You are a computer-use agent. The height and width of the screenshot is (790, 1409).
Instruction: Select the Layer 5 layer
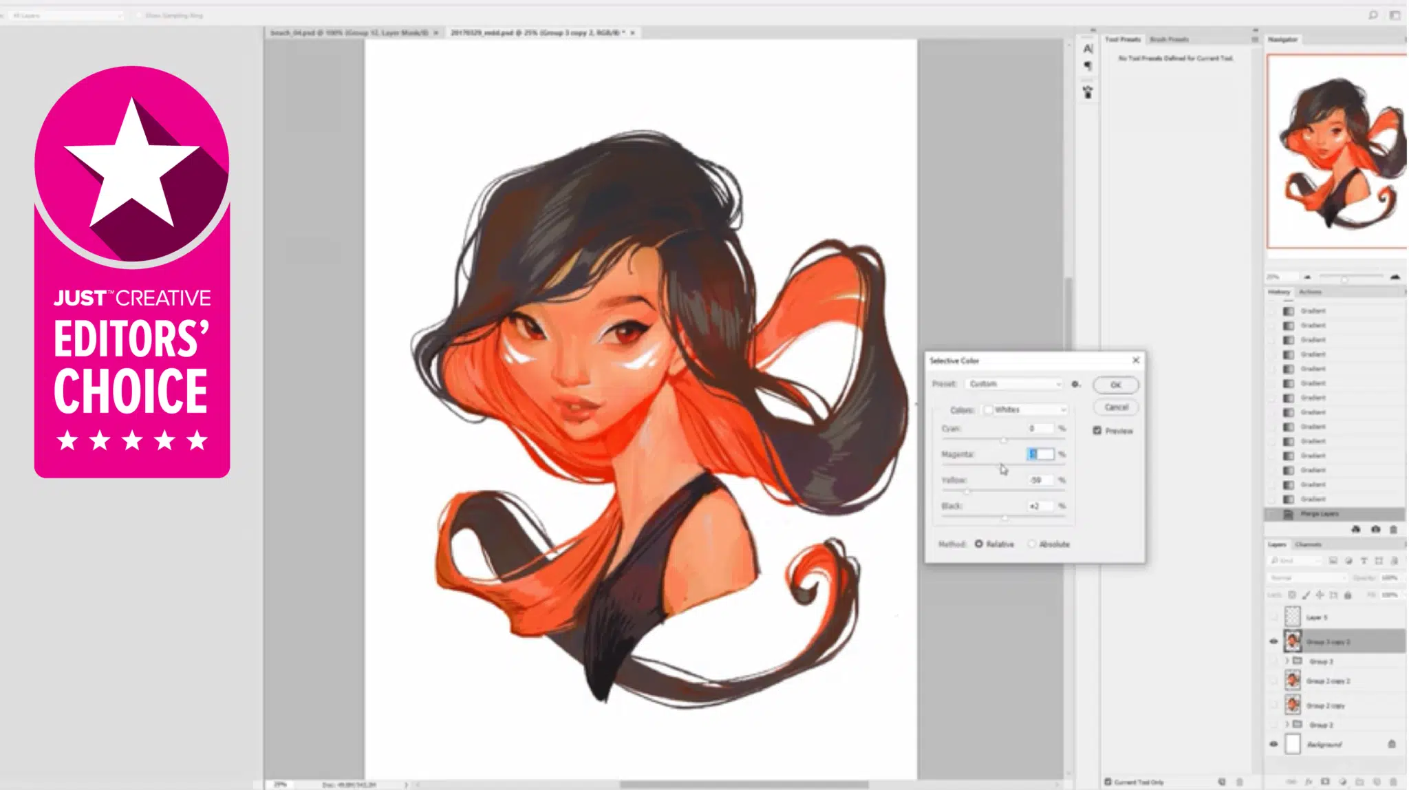tap(1335, 617)
